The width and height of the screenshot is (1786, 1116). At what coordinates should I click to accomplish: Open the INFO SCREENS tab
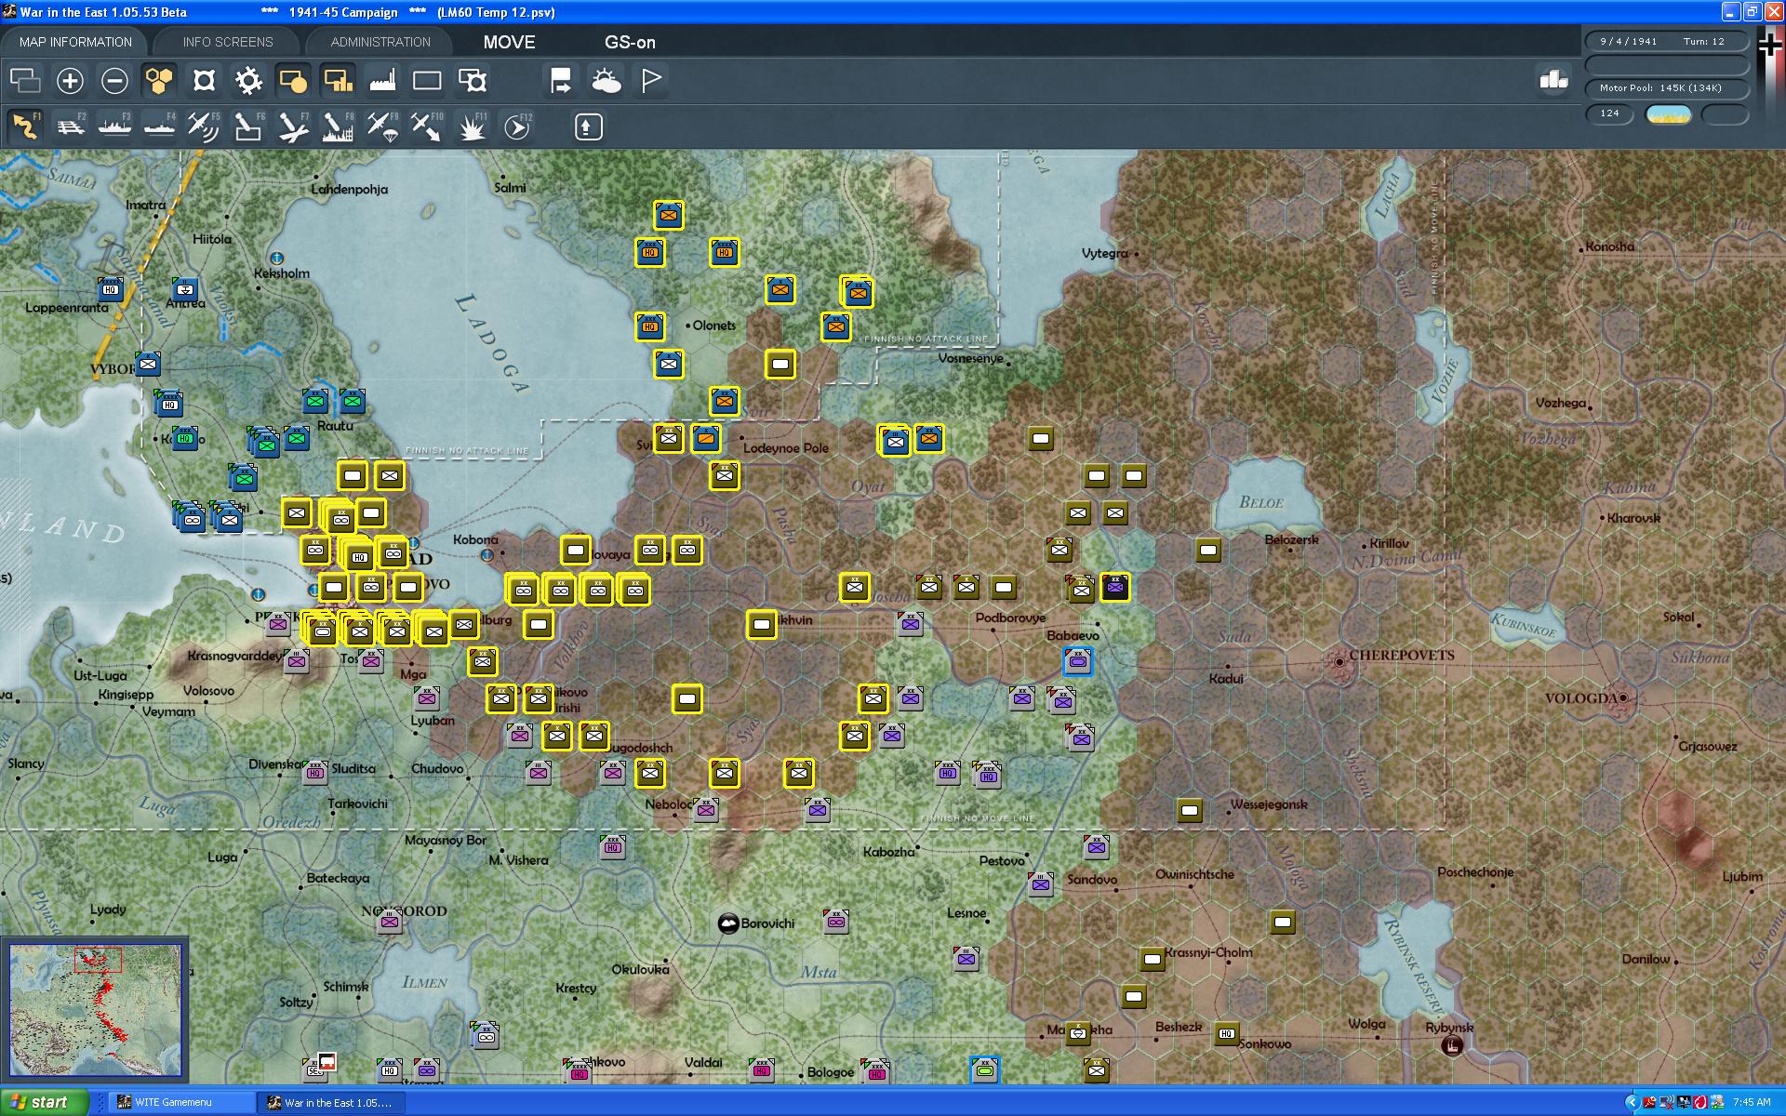click(x=228, y=42)
